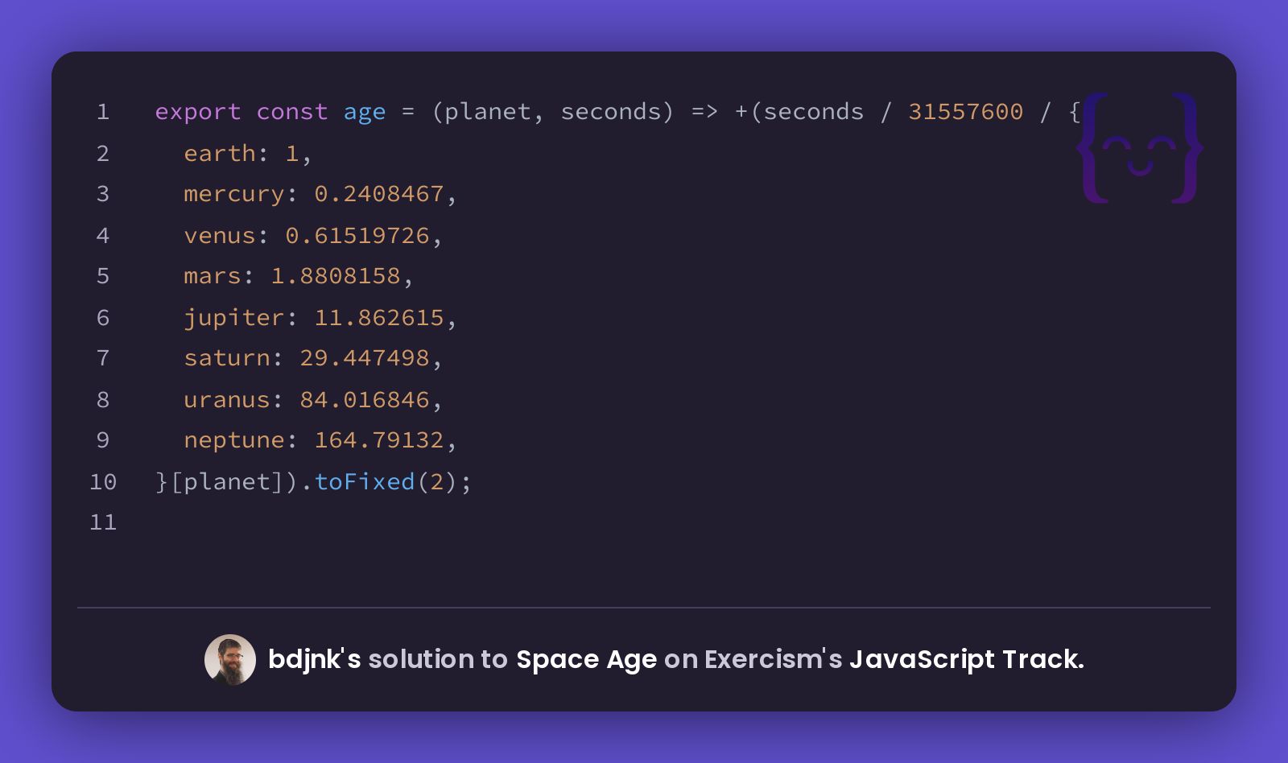Click the Exercism smiley braces logo

[x=1139, y=148]
